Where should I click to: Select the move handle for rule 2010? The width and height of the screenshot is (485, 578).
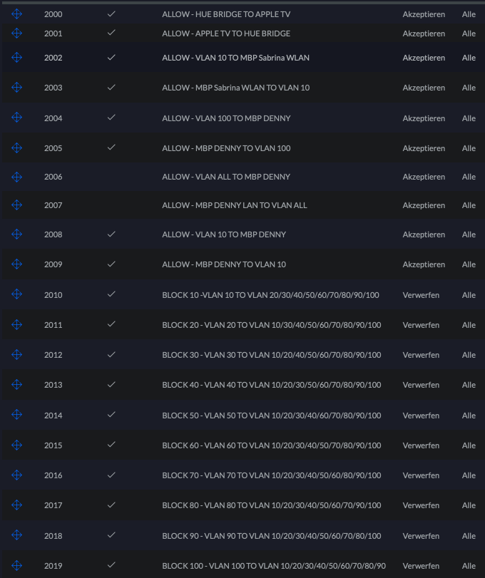click(17, 294)
